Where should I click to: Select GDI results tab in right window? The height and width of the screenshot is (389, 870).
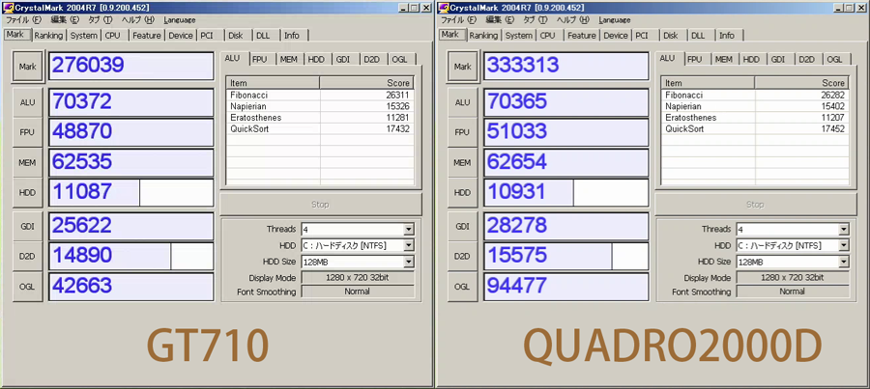pyautogui.click(x=778, y=59)
